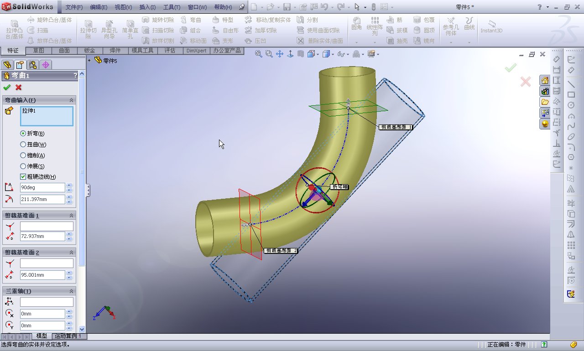Click the Fillet (圆角) tool

click(356, 24)
